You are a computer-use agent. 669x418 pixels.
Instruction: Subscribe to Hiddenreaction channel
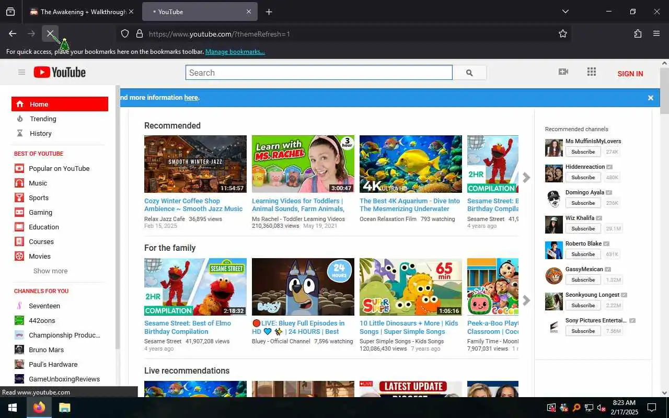[583, 177]
